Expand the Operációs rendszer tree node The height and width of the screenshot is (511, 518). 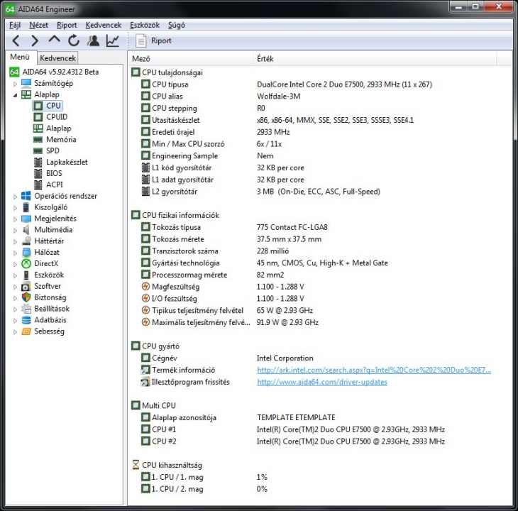click(15, 197)
